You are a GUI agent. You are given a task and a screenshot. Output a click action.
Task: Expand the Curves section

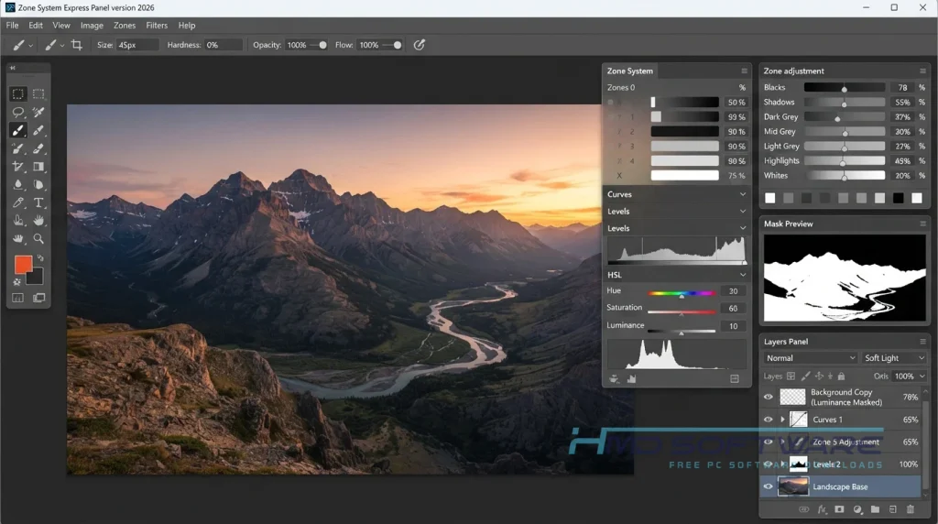coord(742,194)
